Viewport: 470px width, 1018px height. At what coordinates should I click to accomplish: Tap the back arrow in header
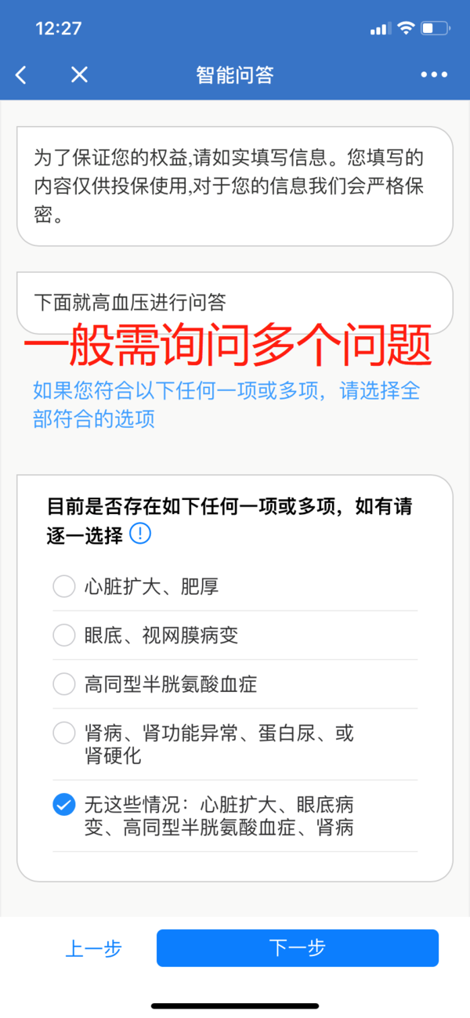coord(21,75)
